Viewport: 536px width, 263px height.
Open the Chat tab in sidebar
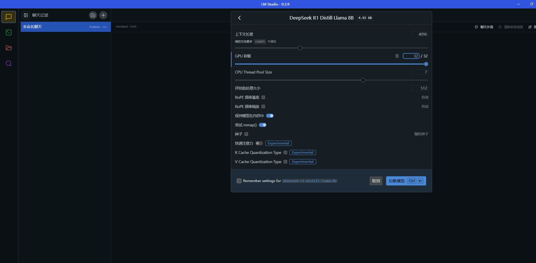(x=9, y=17)
